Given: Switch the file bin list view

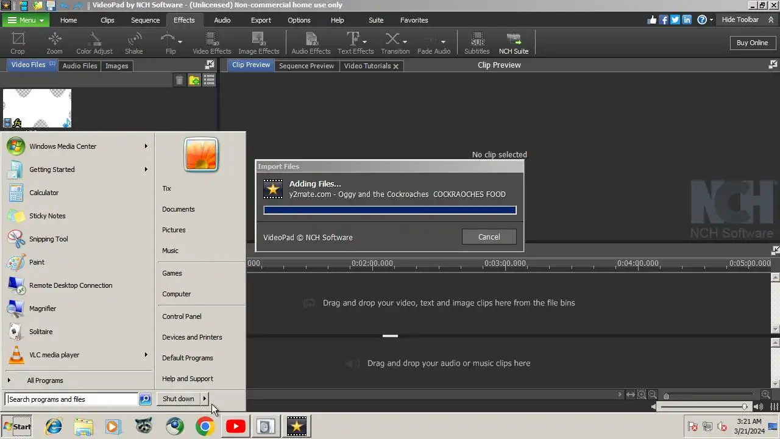Looking at the screenshot, I should click(210, 80).
